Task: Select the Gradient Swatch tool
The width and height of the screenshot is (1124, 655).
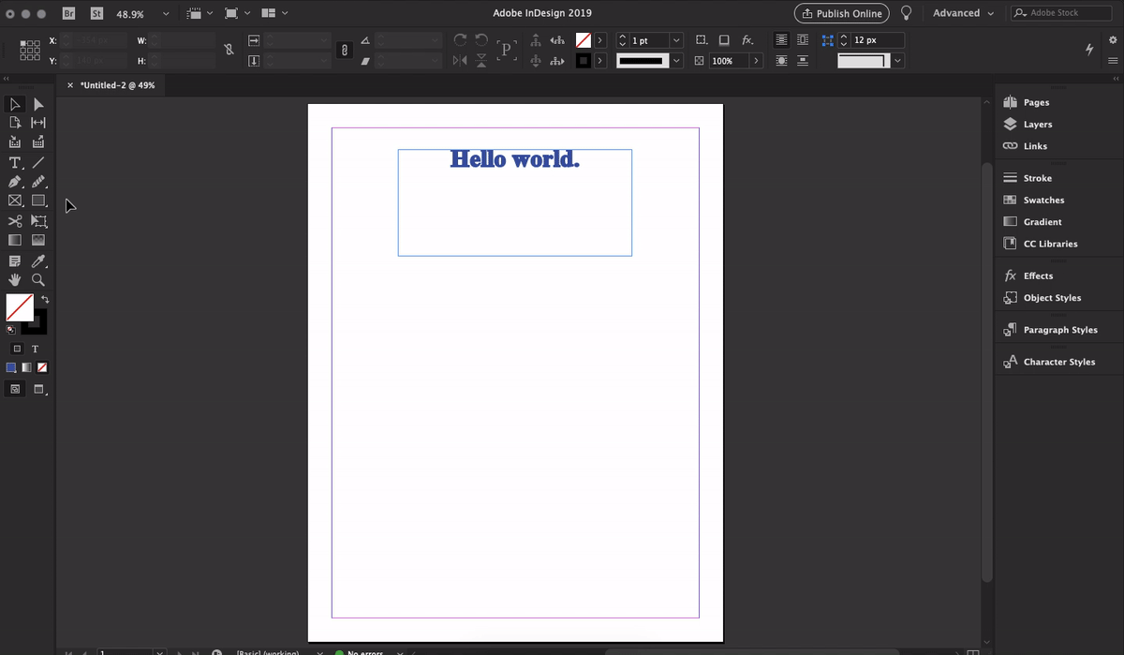Action: 15,240
